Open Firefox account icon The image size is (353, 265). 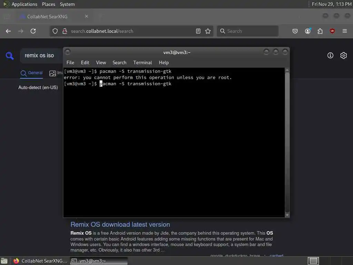[x=308, y=31]
